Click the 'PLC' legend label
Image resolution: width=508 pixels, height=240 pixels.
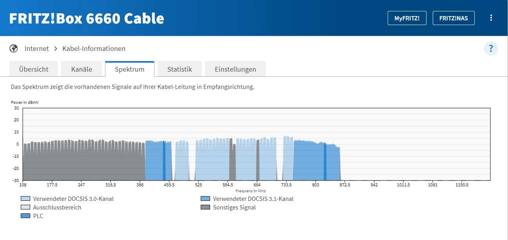pos(38,216)
